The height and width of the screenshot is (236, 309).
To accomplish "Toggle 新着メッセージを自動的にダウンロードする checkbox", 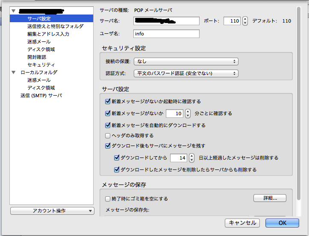I will 108,125.
